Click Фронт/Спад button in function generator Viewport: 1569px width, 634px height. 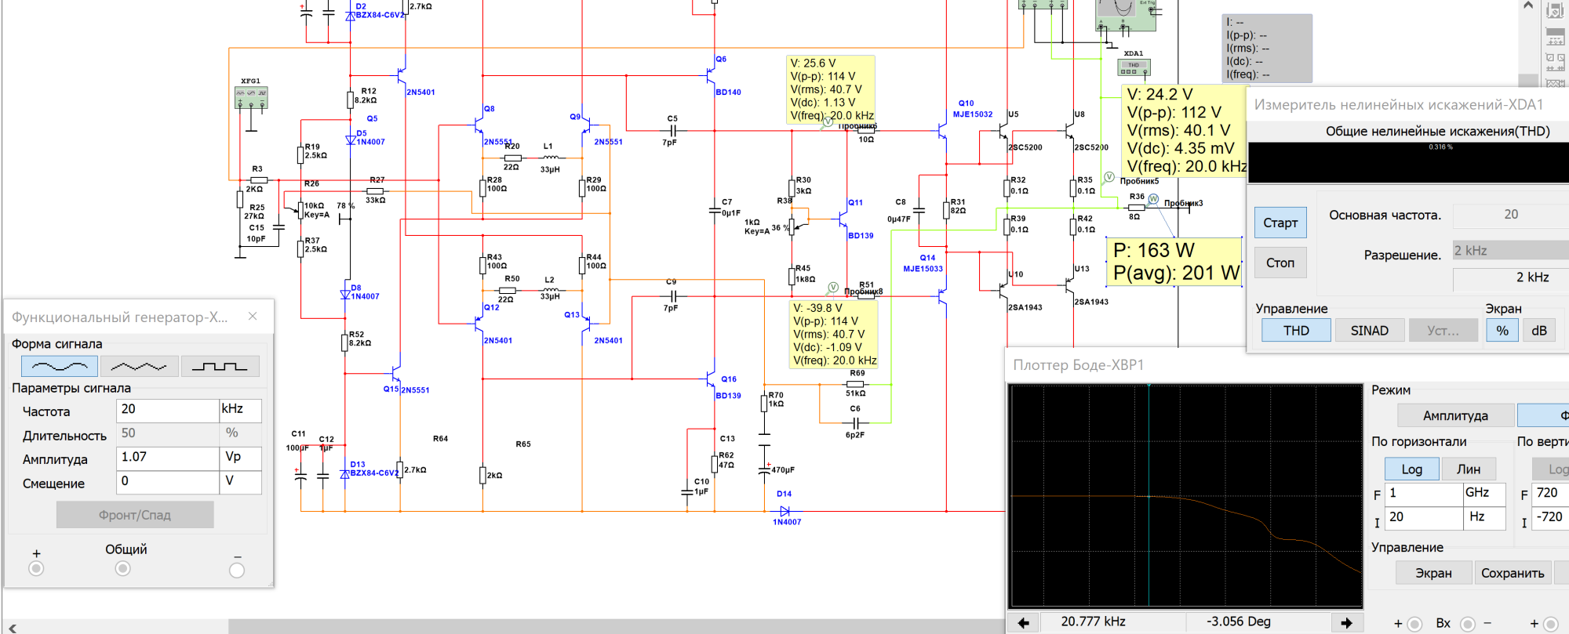135,515
